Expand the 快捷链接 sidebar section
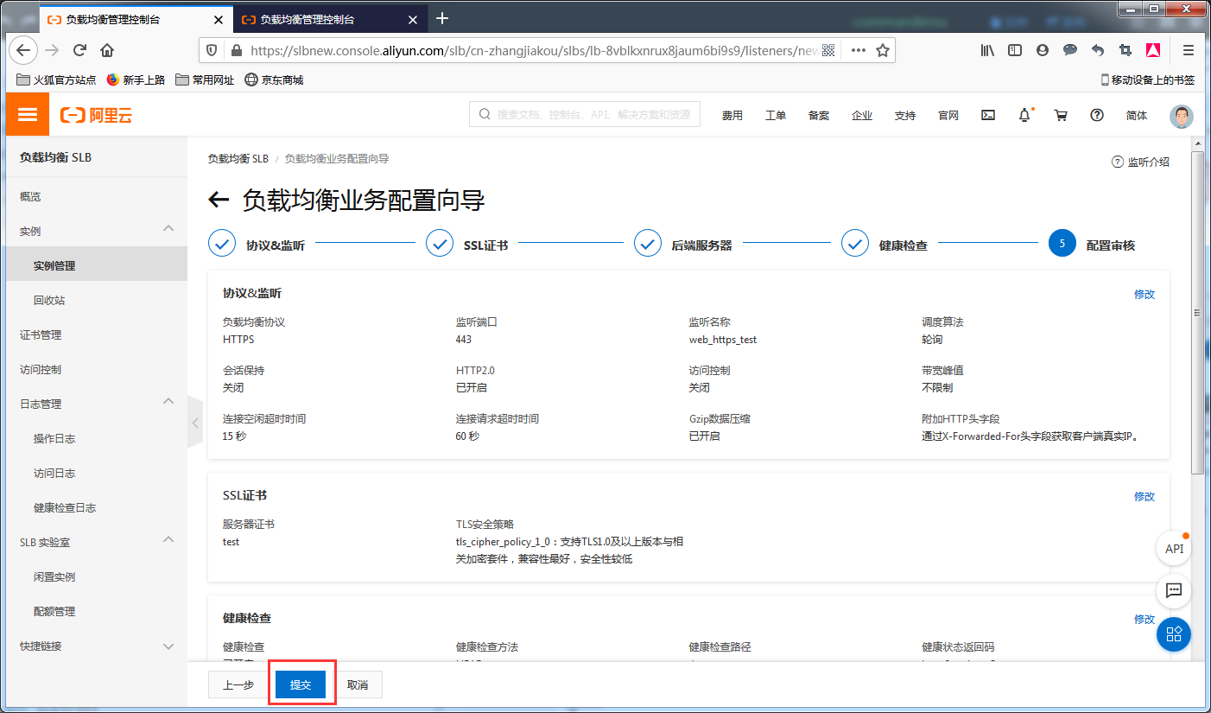The width and height of the screenshot is (1211, 713). (x=169, y=646)
